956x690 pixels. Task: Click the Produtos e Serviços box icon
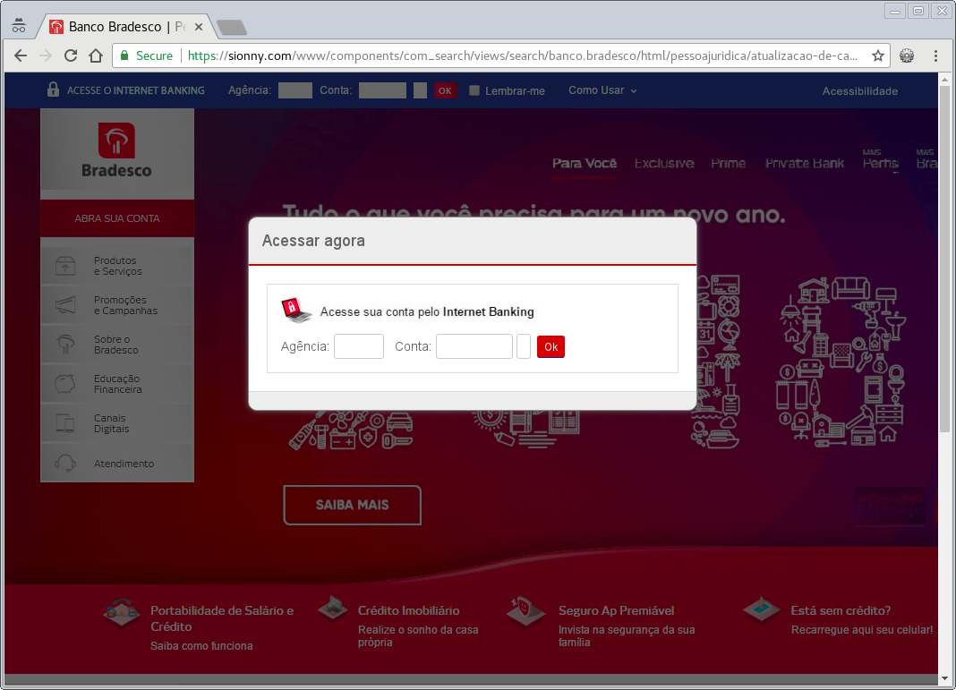pyautogui.click(x=65, y=266)
